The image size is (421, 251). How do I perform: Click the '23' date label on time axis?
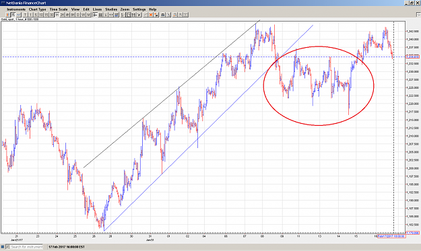coord(38,236)
